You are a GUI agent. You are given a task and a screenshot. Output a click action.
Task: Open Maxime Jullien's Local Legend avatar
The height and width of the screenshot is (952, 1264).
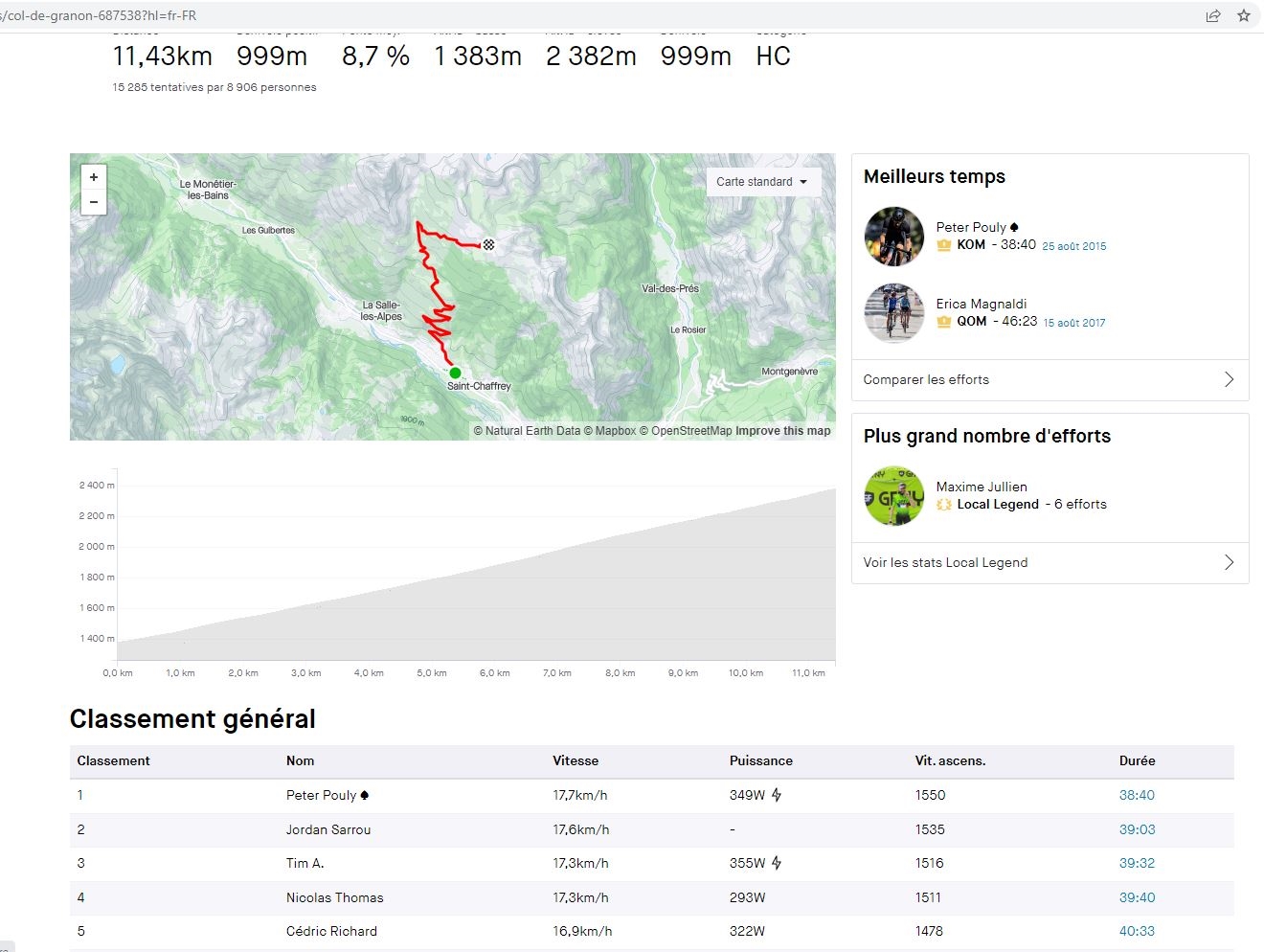point(894,496)
